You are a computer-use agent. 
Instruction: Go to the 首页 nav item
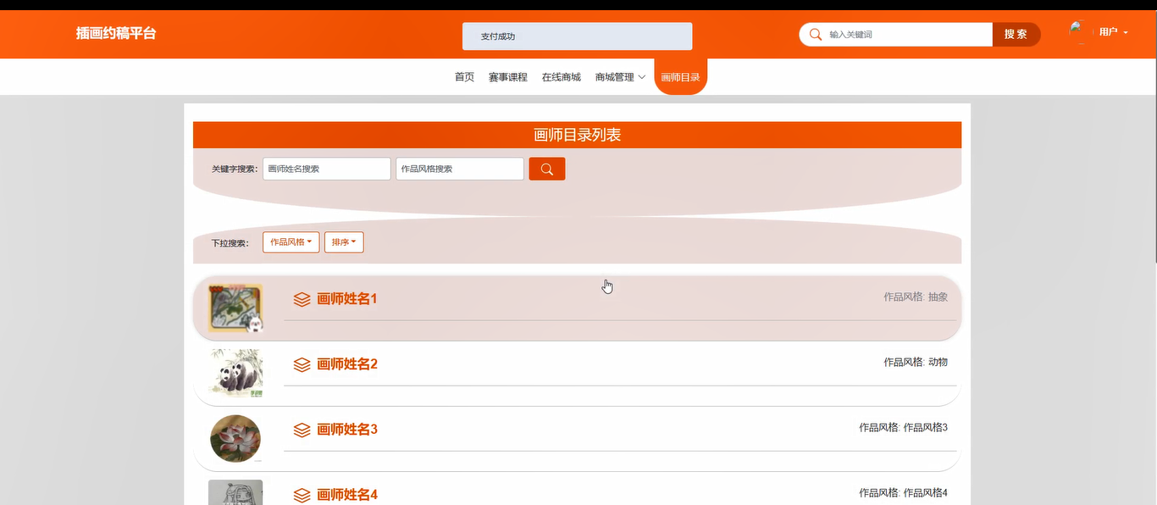[x=464, y=77]
